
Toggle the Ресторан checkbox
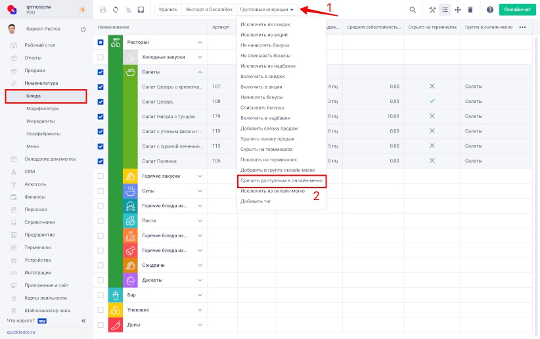coord(101,42)
